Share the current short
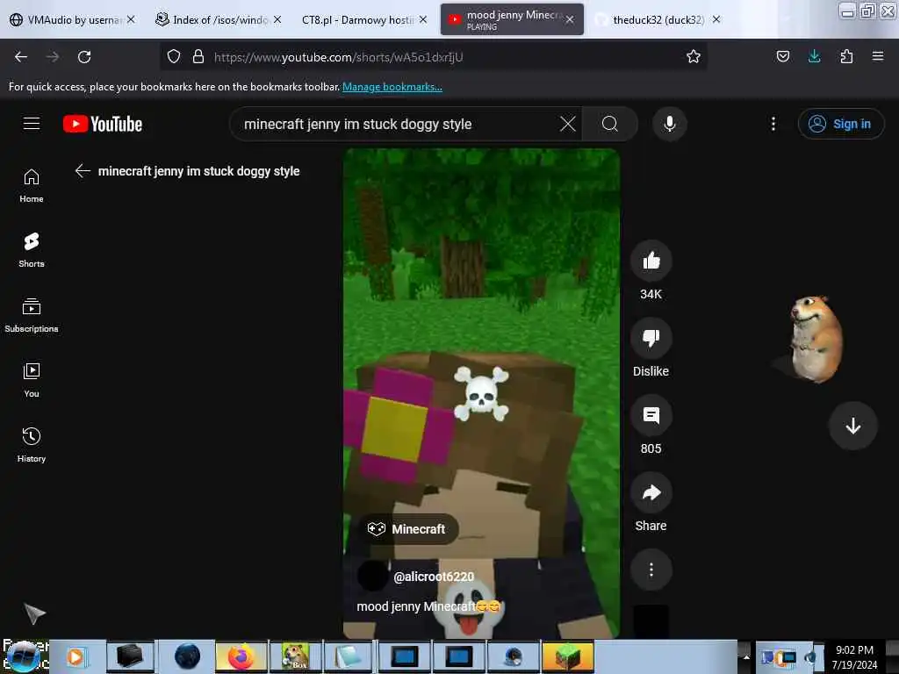Screen dimensions: 899x674 651,493
